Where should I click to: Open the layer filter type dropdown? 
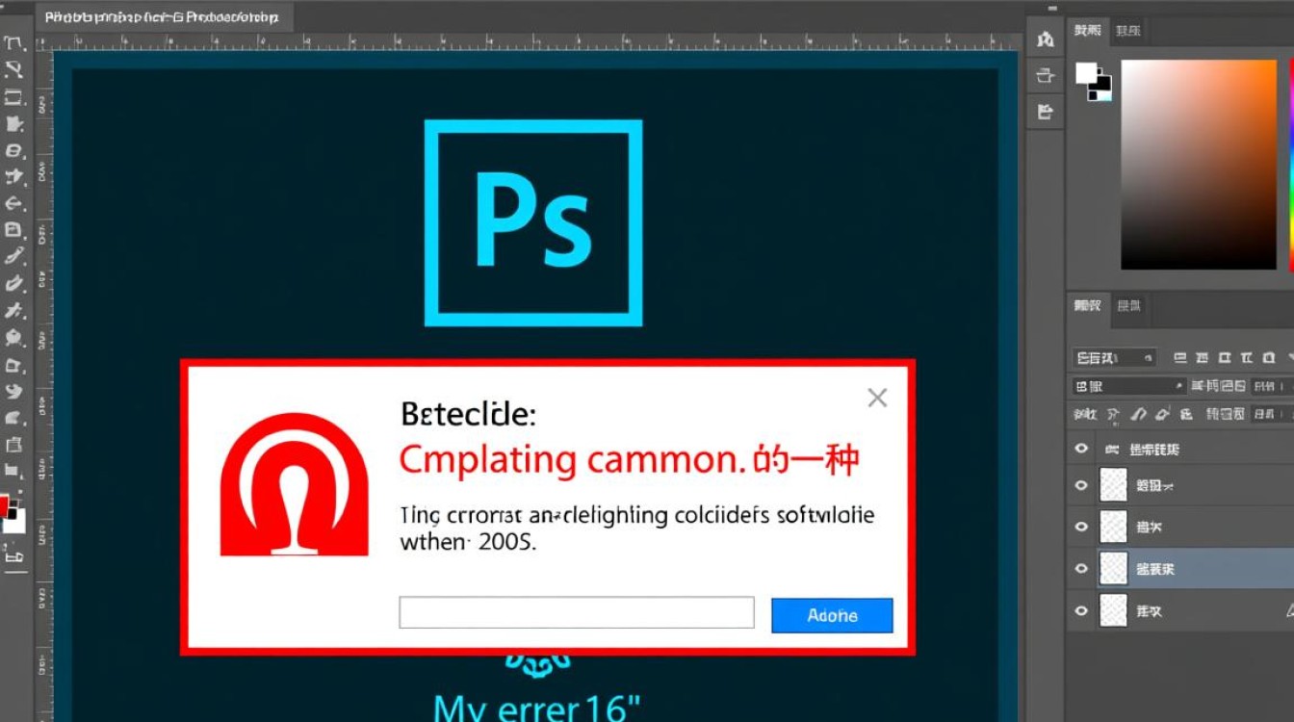1113,358
